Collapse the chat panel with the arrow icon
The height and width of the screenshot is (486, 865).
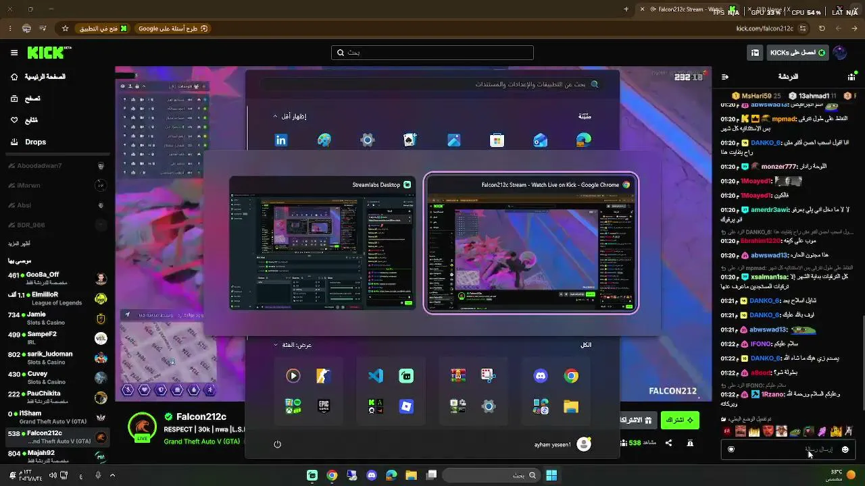[x=725, y=77]
